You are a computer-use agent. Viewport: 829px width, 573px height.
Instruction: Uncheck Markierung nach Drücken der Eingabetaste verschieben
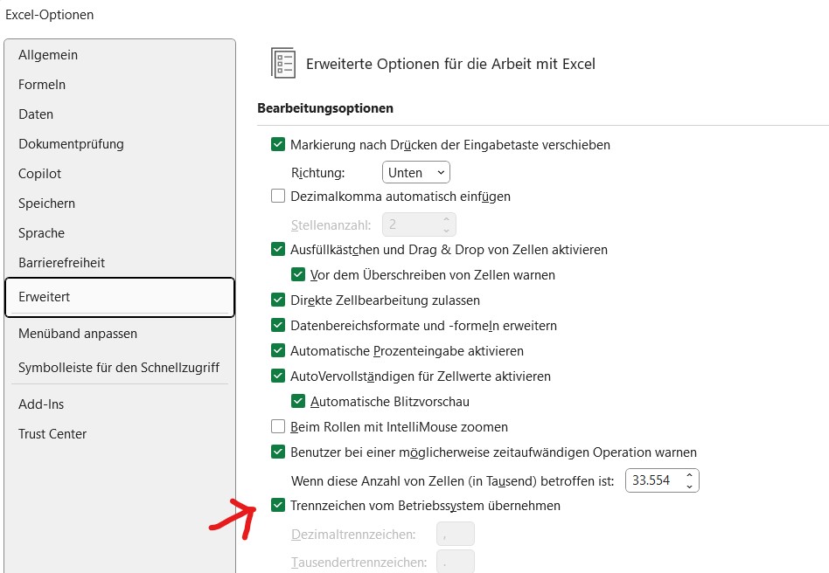coord(278,144)
